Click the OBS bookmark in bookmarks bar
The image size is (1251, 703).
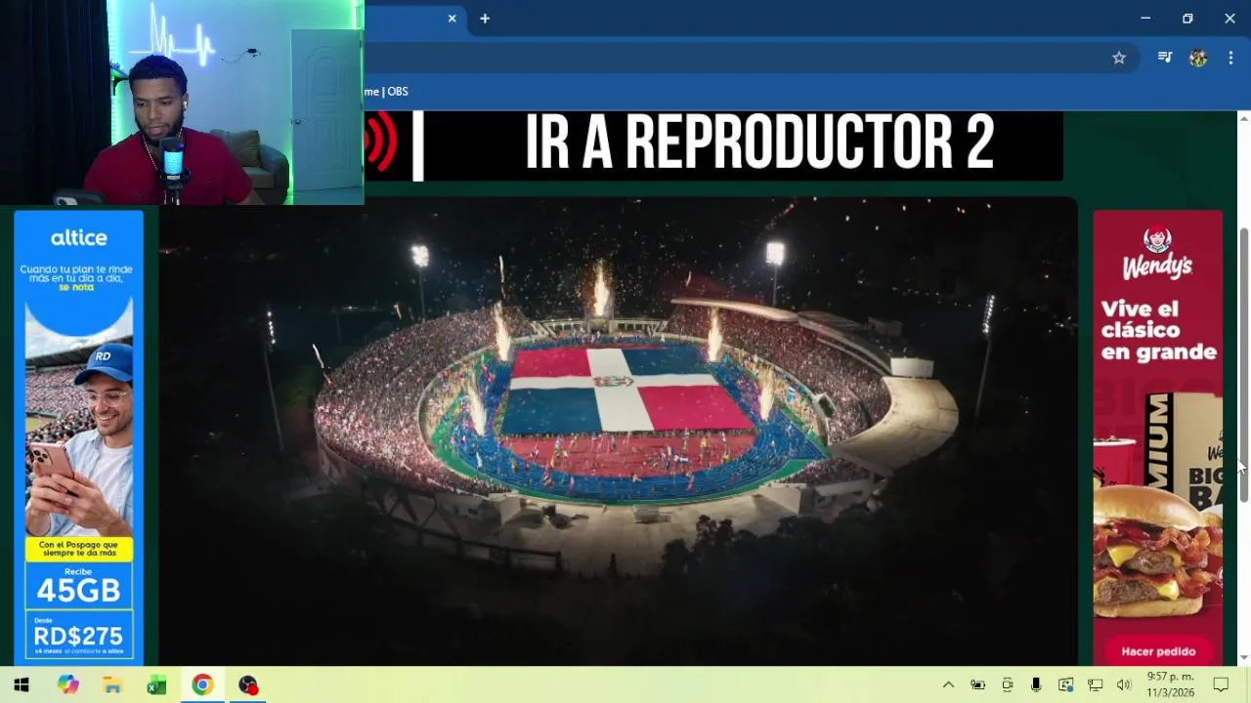coord(386,91)
